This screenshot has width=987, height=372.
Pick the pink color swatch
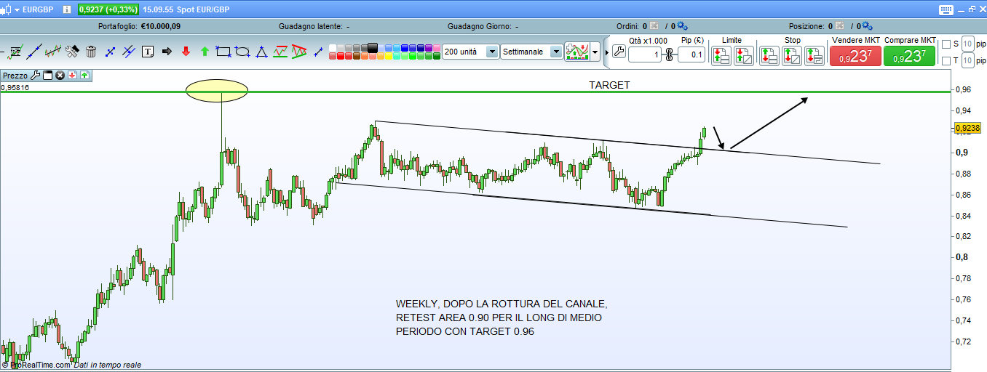(435, 48)
